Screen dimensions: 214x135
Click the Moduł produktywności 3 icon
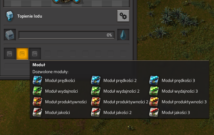point(154,102)
